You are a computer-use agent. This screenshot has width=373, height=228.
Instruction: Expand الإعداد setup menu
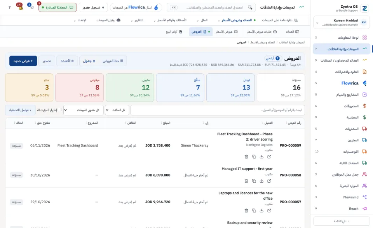pos(80,20)
